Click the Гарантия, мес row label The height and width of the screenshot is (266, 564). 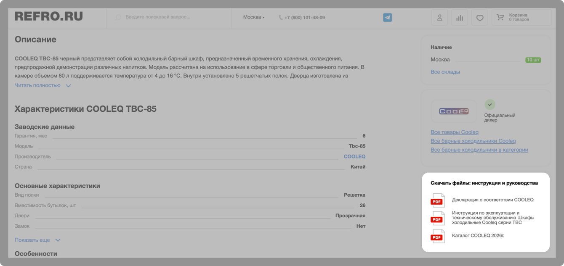(x=31, y=136)
